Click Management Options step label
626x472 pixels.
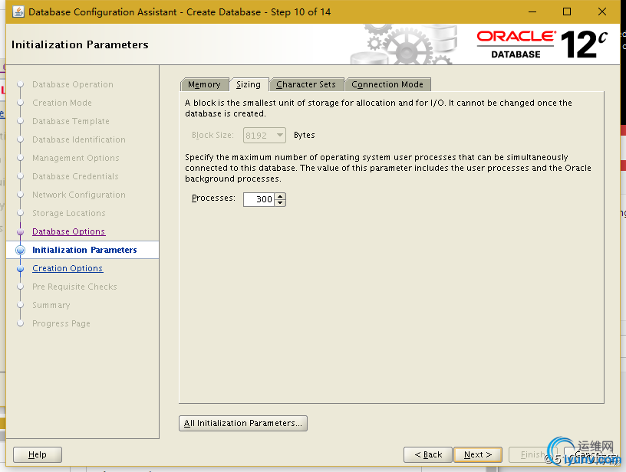(75, 158)
